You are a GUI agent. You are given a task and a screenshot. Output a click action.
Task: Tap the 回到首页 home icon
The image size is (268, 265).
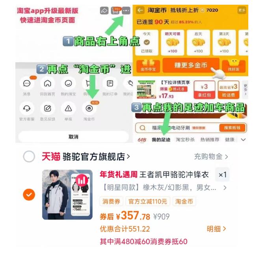pos(48,84)
